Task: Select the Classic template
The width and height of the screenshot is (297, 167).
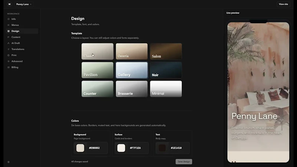Action: coord(97,51)
